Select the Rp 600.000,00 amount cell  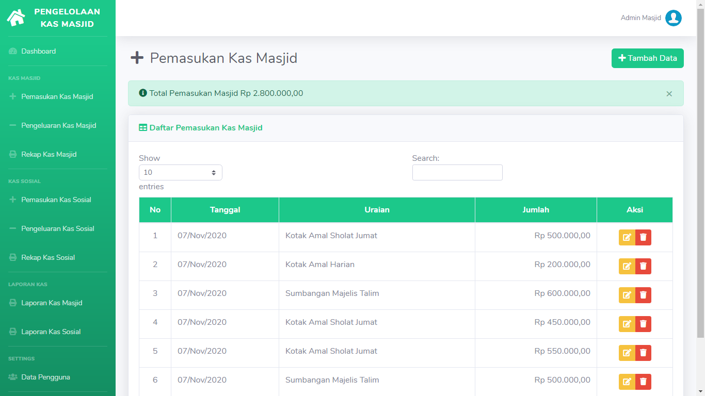point(536,295)
